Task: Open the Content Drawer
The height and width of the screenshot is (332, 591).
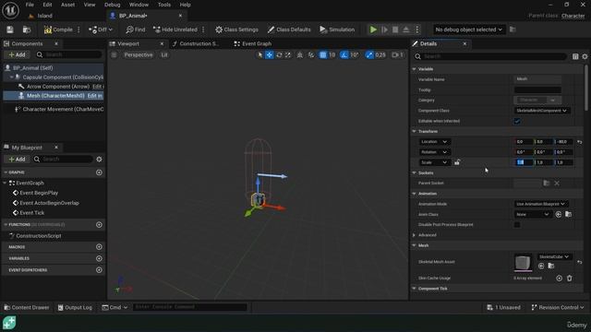Action: point(27,307)
